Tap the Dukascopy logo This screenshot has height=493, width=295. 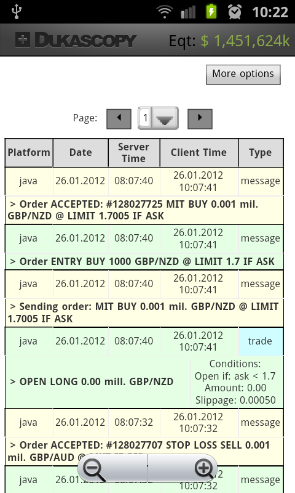point(76,40)
